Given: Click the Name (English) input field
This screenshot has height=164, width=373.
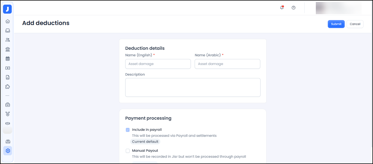Looking at the screenshot, I should (x=158, y=64).
